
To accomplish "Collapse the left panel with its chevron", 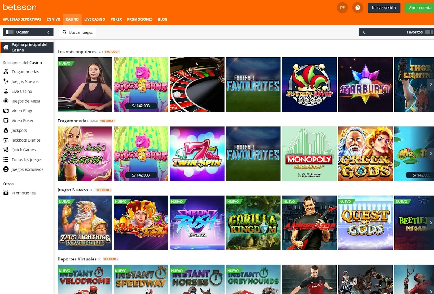I will point(48,32).
